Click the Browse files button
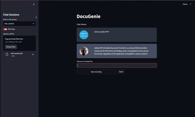 (11, 47)
